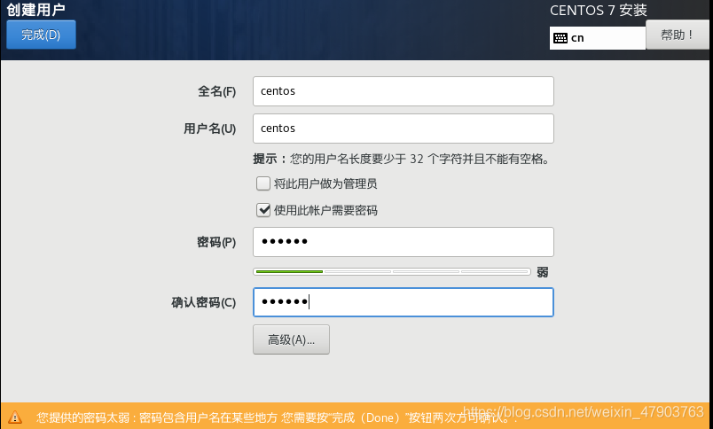Screen dimensions: 713x429
Task: Click the Done (完成) button
Action: pyautogui.click(x=41, y=35)
